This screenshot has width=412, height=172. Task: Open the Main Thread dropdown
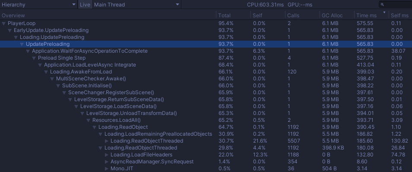point(136,4)
